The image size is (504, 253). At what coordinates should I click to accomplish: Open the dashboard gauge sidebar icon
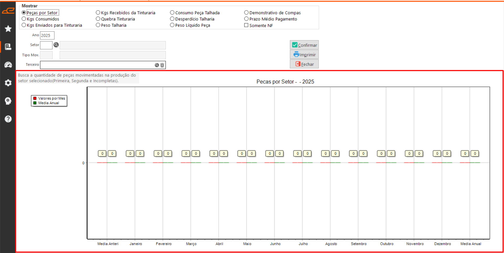click(x=8, y=65)
